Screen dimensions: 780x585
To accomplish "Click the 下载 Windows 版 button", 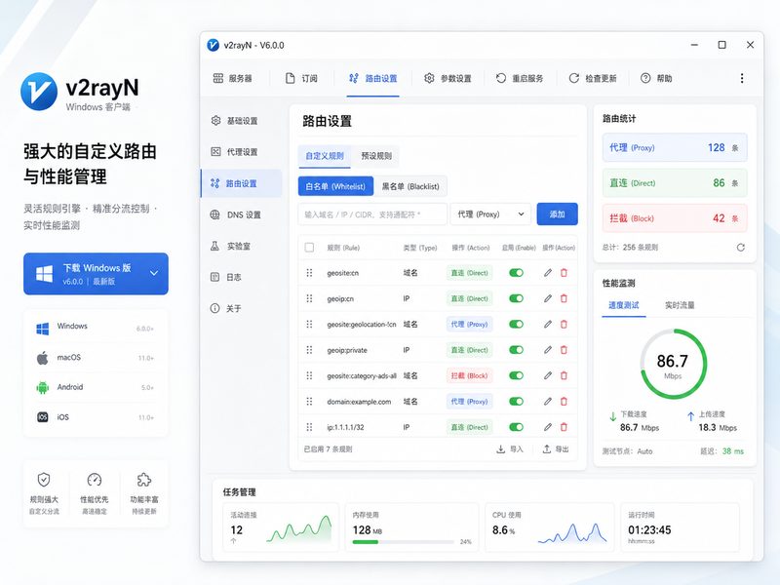I will (x=96, y=274).
